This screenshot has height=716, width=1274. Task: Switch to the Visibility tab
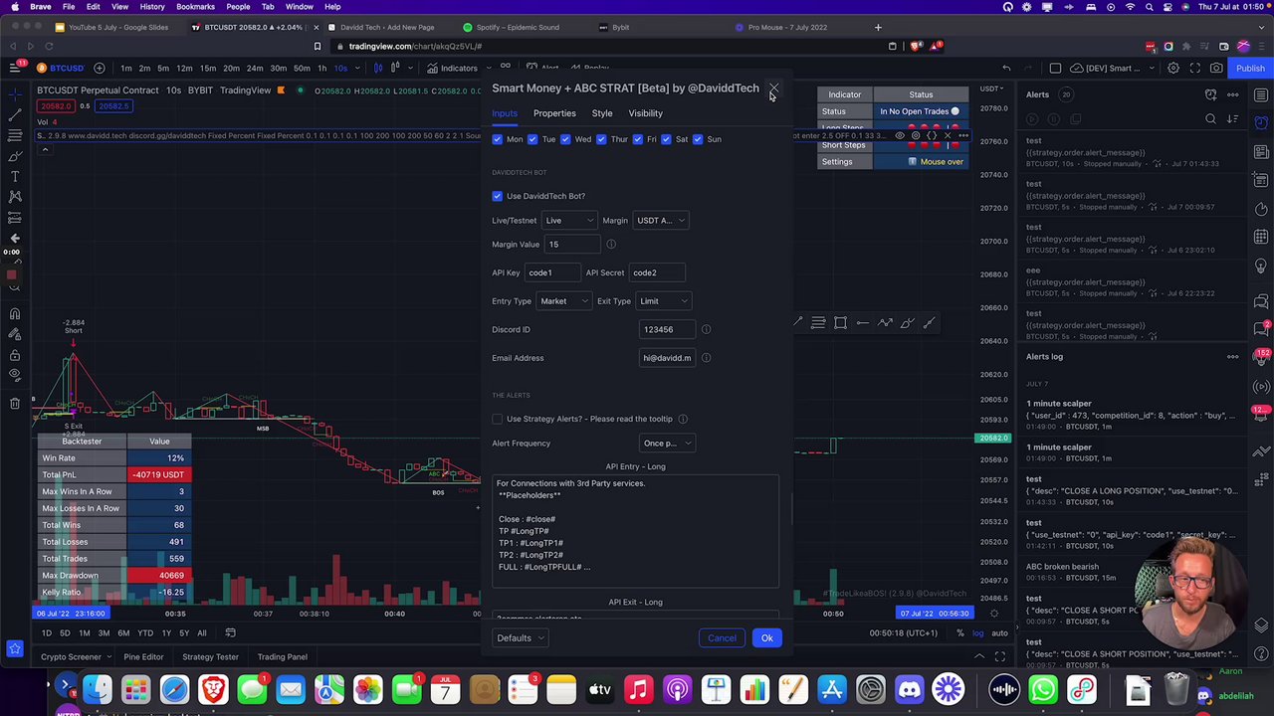click(645, 113)
